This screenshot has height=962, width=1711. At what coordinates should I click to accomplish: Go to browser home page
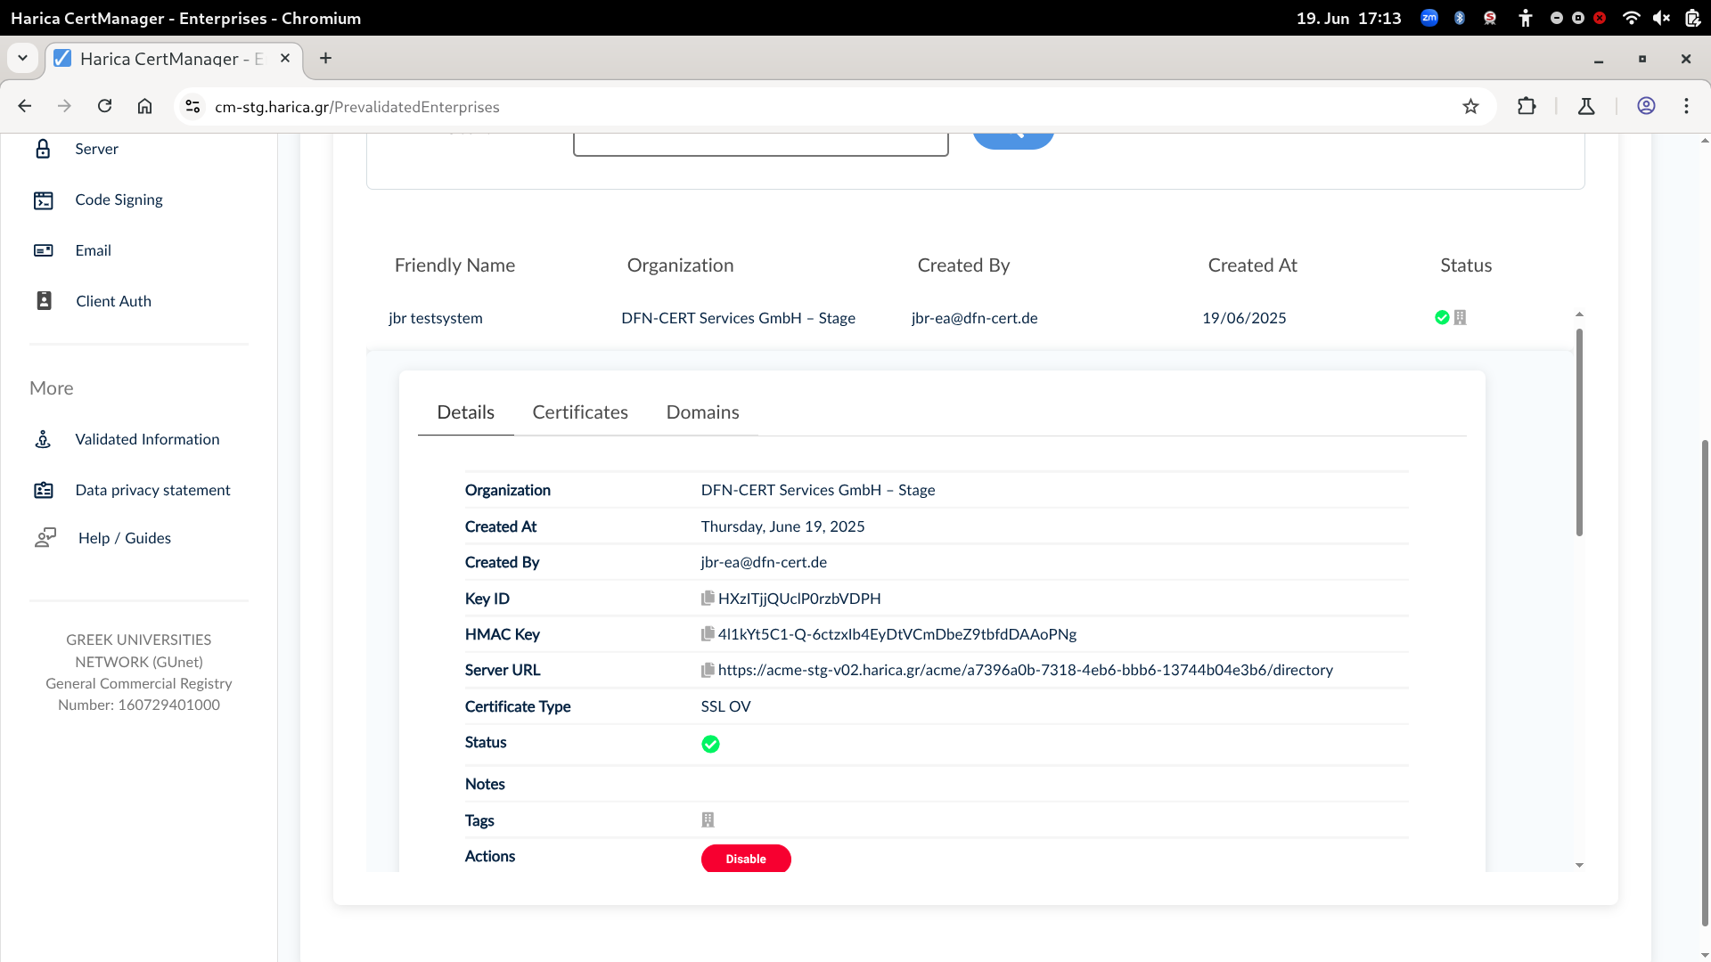coord(144,106)
